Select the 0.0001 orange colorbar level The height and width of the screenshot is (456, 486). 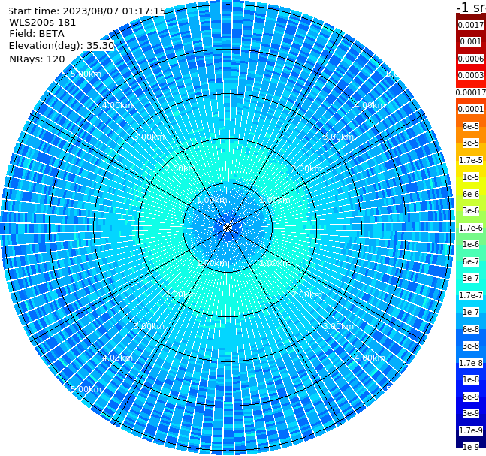(471, 109)
